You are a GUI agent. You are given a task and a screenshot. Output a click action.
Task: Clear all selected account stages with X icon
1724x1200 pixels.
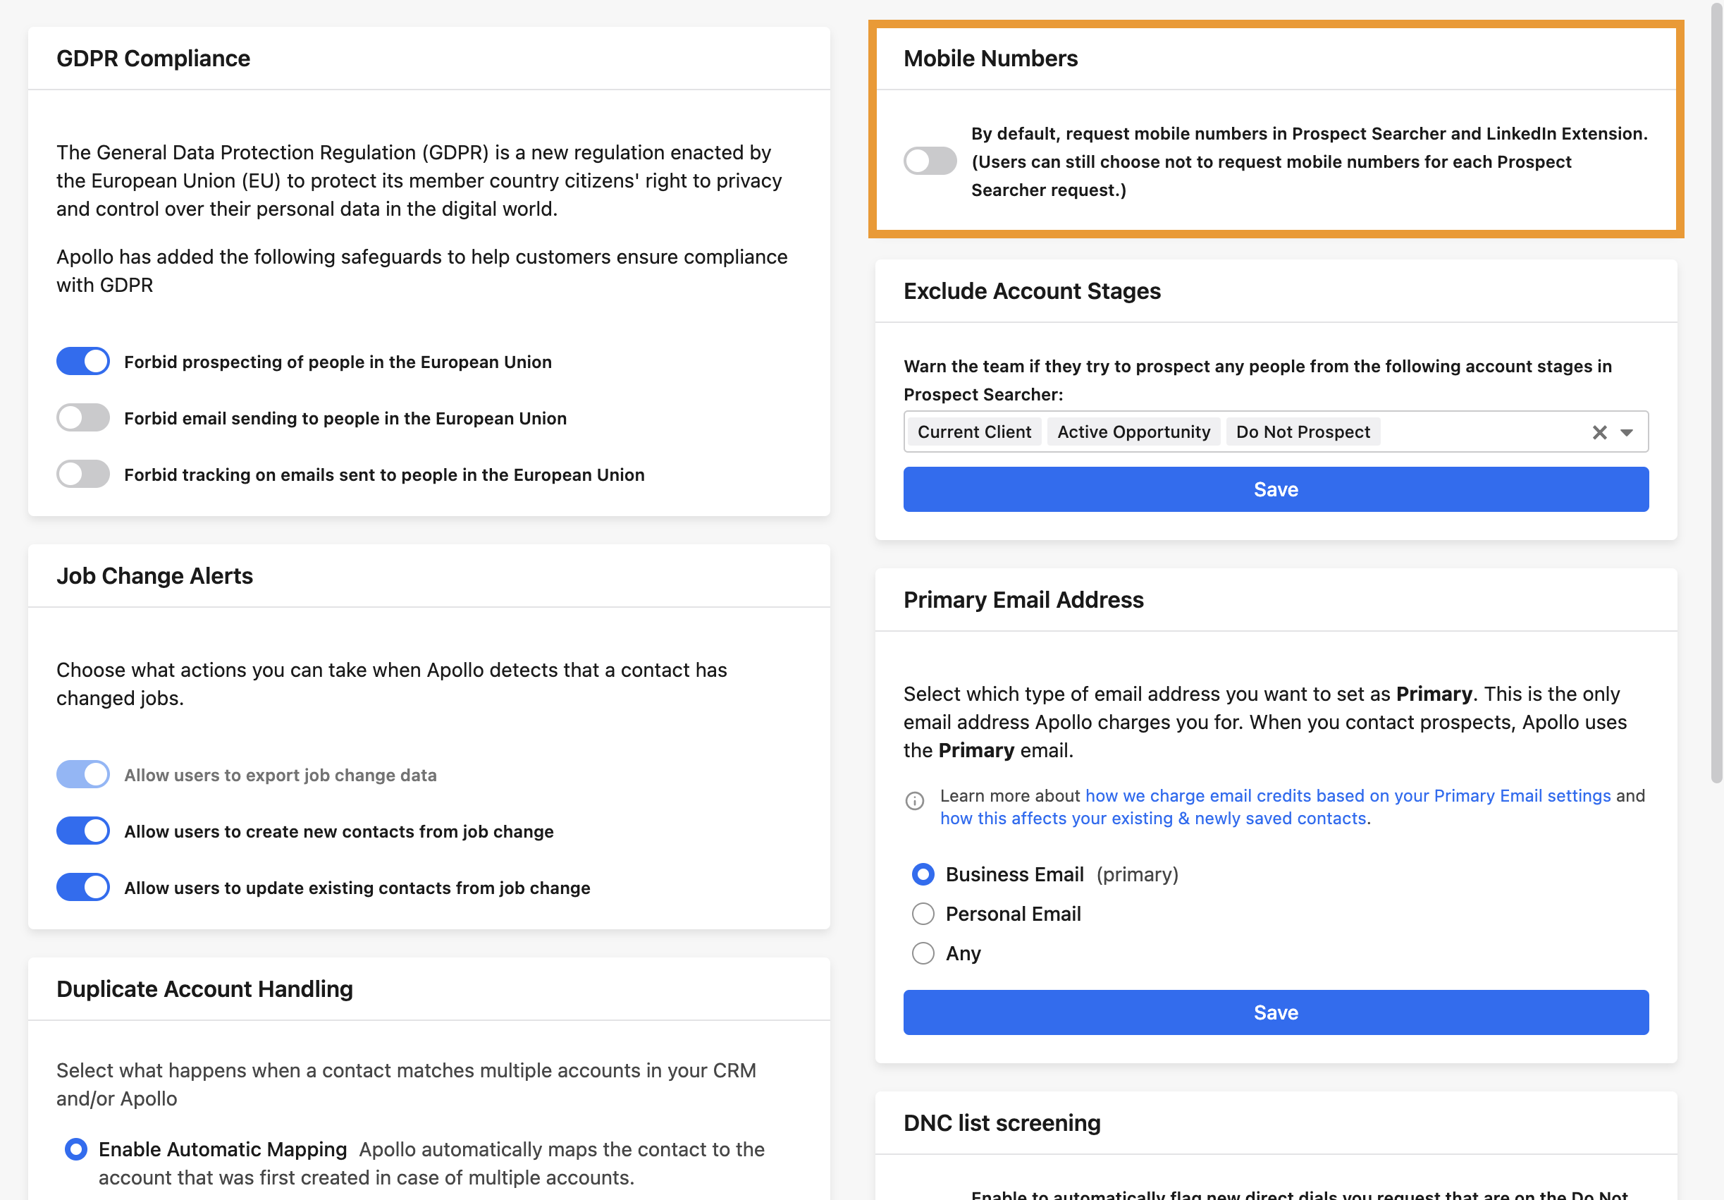click(x=1599, y=432)
